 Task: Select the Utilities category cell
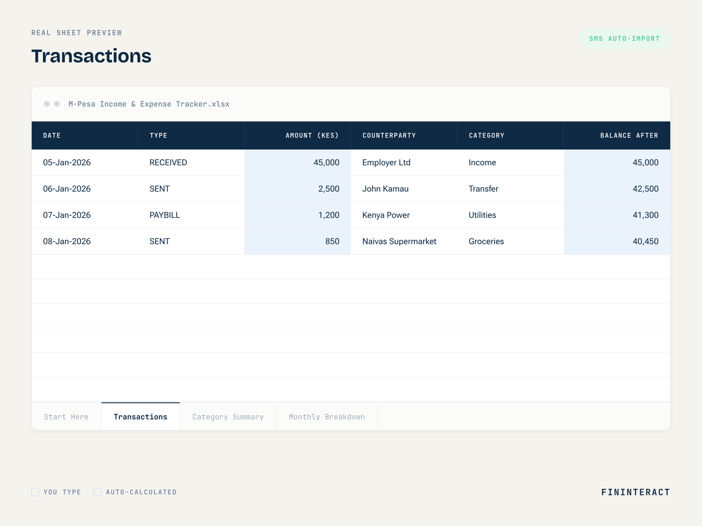(x=510, y=215)
